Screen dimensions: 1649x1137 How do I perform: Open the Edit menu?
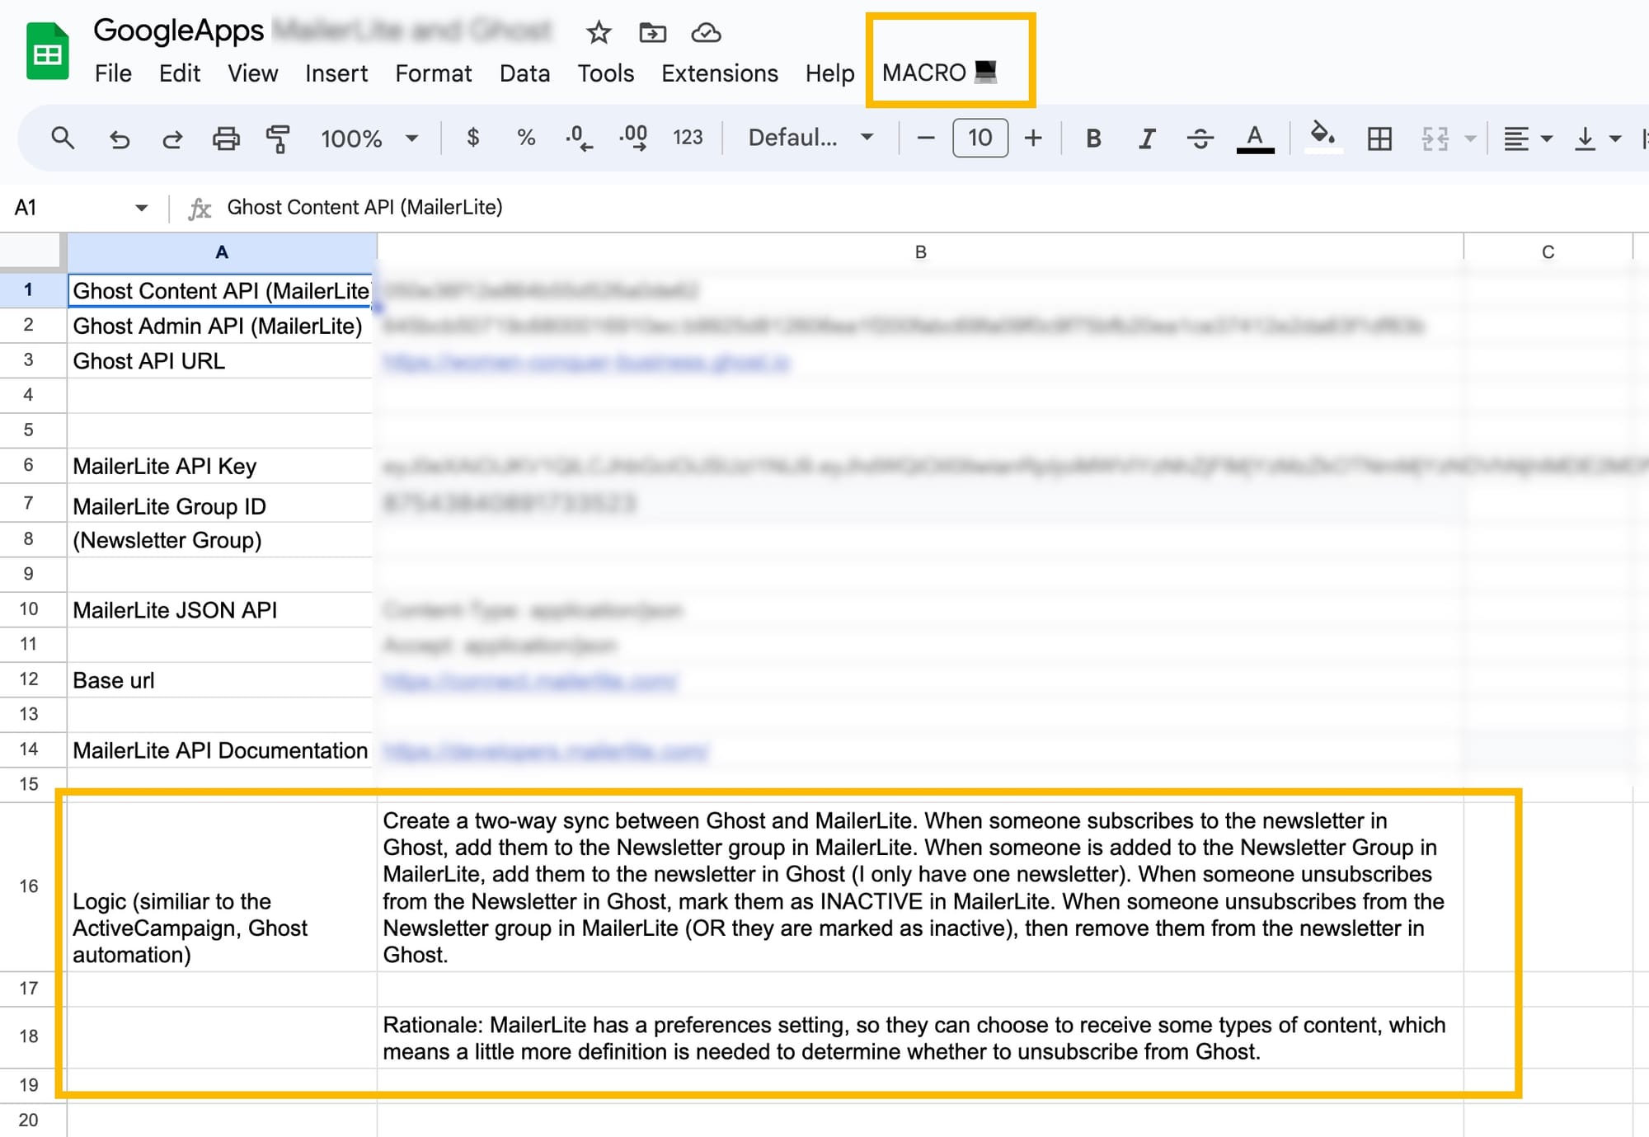(x=180, y=73)
